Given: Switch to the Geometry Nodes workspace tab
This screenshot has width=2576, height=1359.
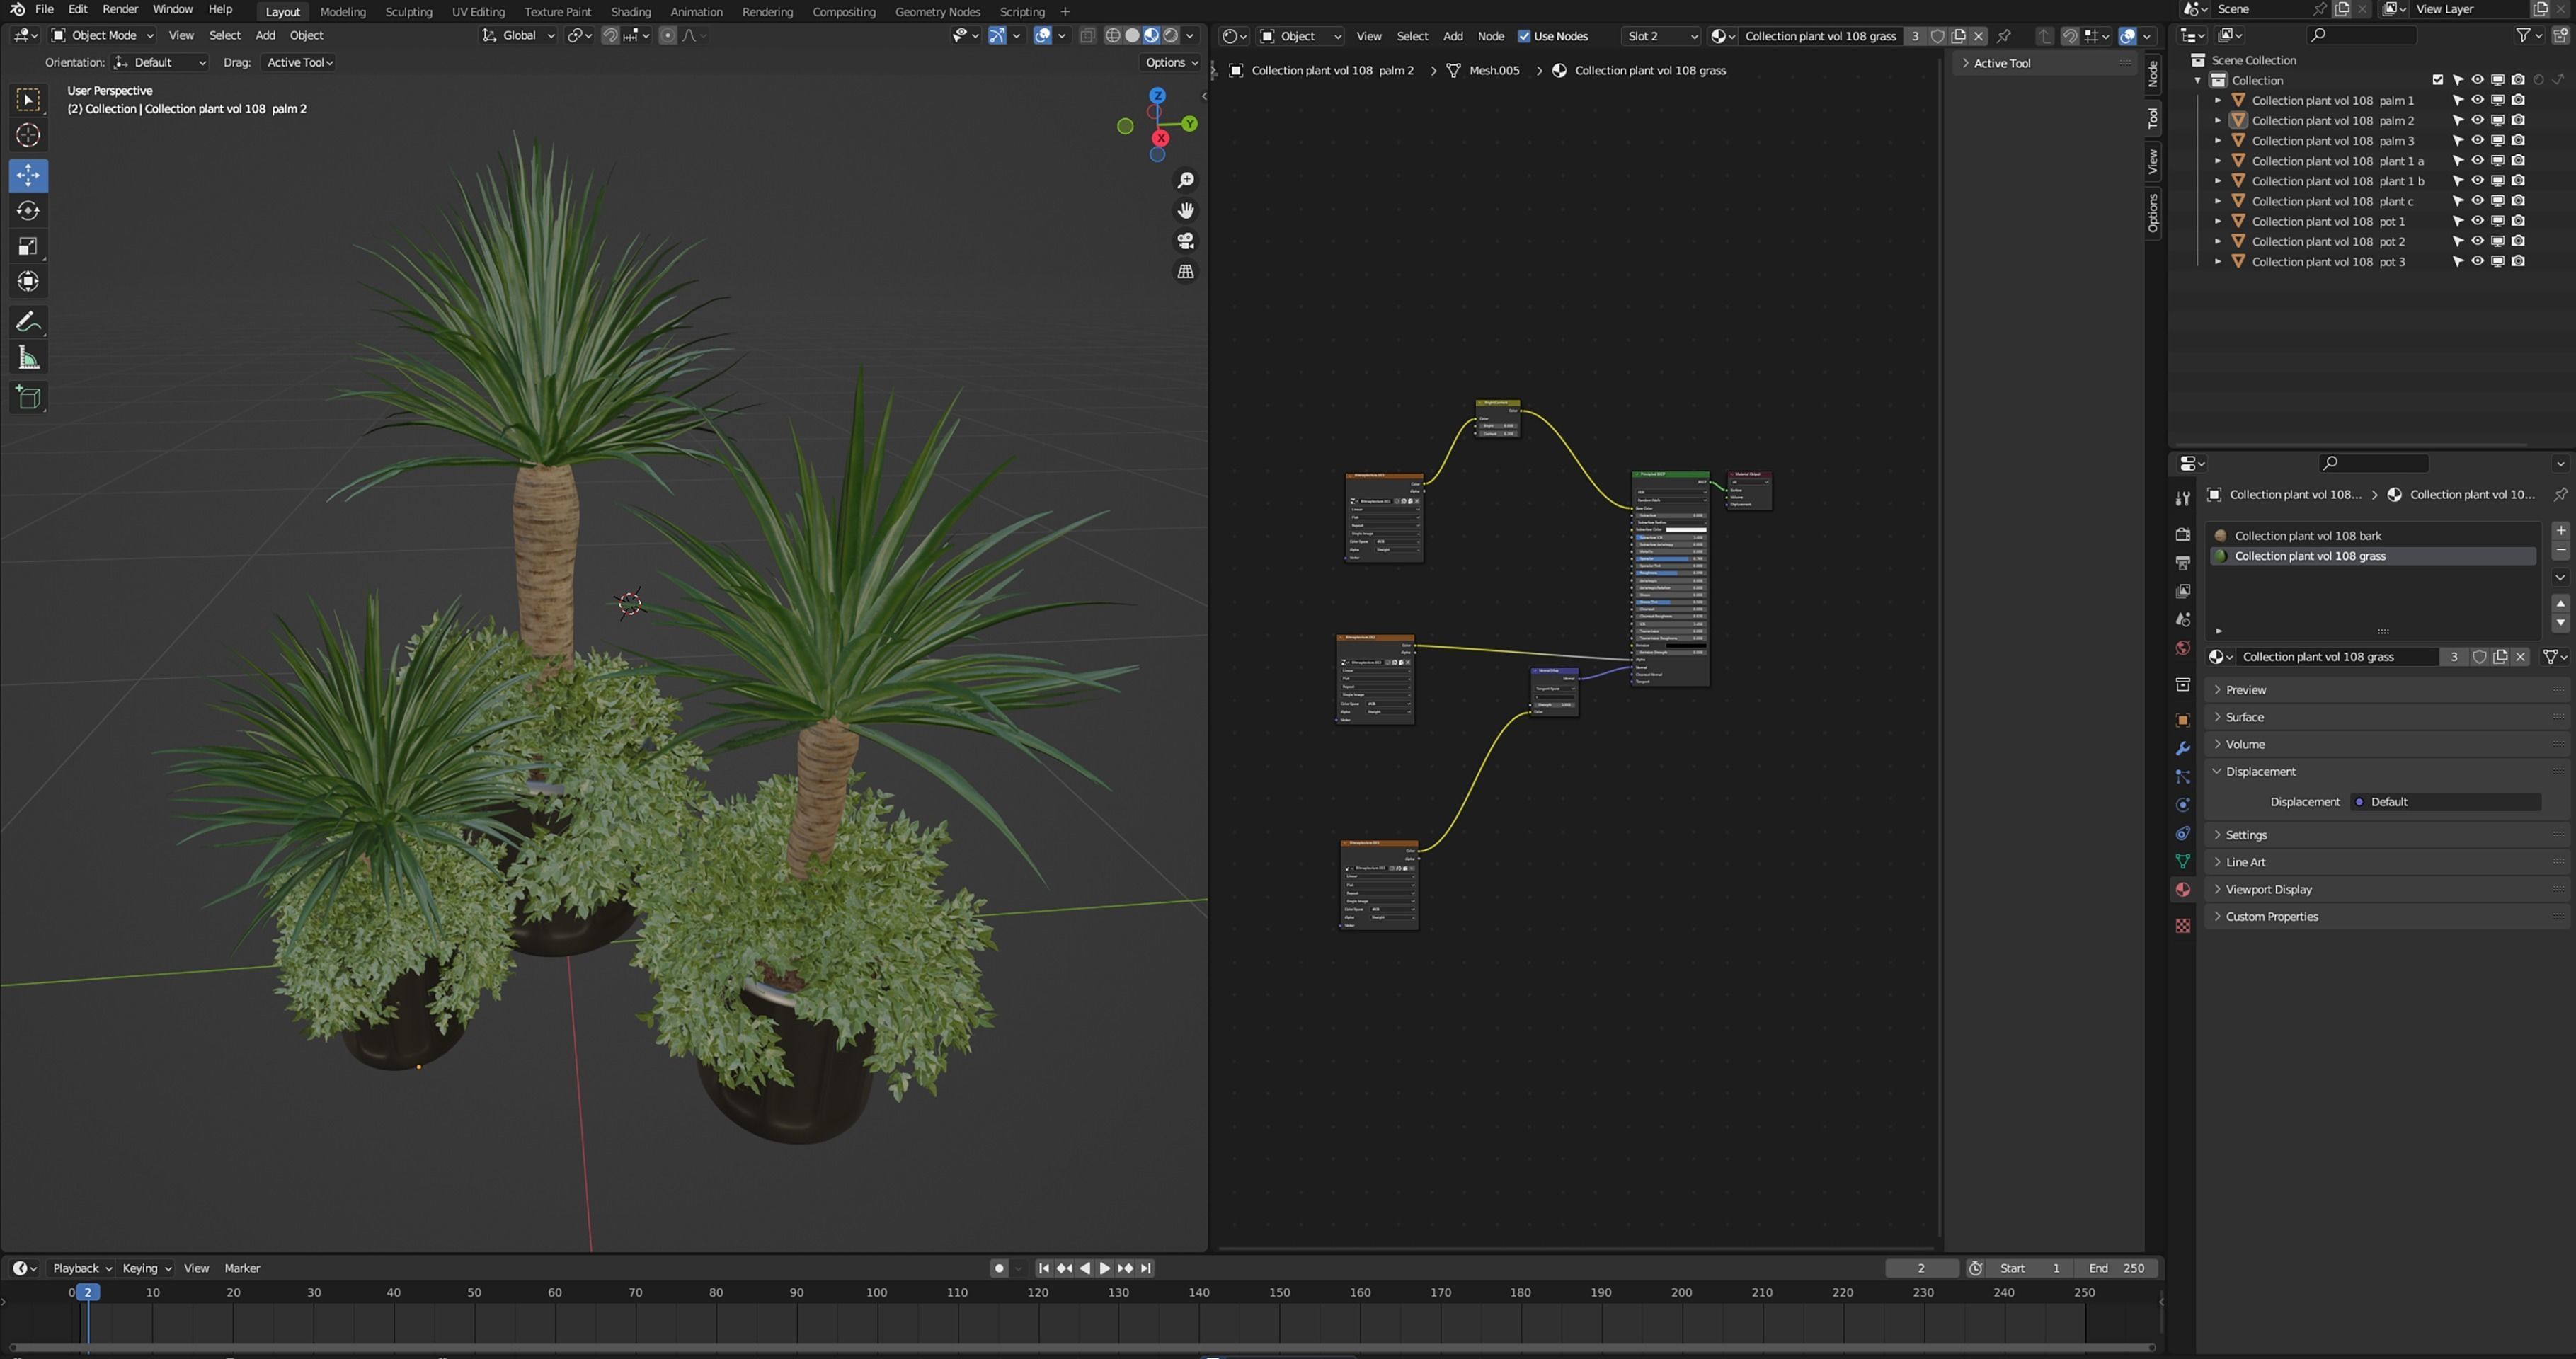Looking at the screenshot, I should pyautogui.click(x=937, y=11).
